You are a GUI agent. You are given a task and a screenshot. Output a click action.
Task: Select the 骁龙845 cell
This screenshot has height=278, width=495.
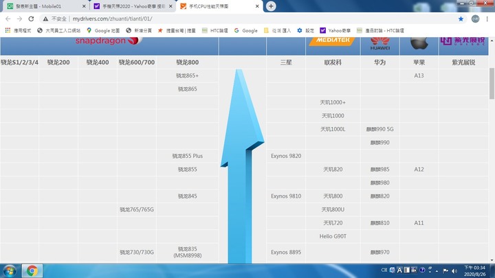188,196
